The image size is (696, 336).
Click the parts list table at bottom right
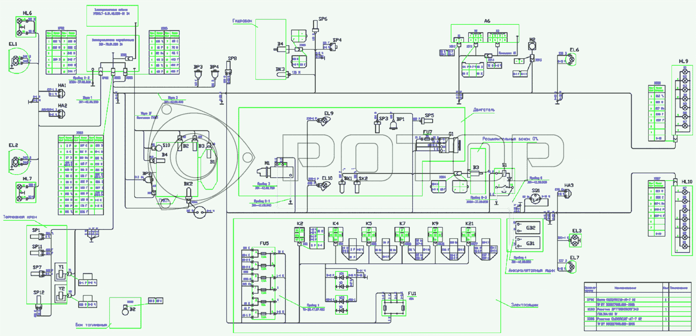638,306
